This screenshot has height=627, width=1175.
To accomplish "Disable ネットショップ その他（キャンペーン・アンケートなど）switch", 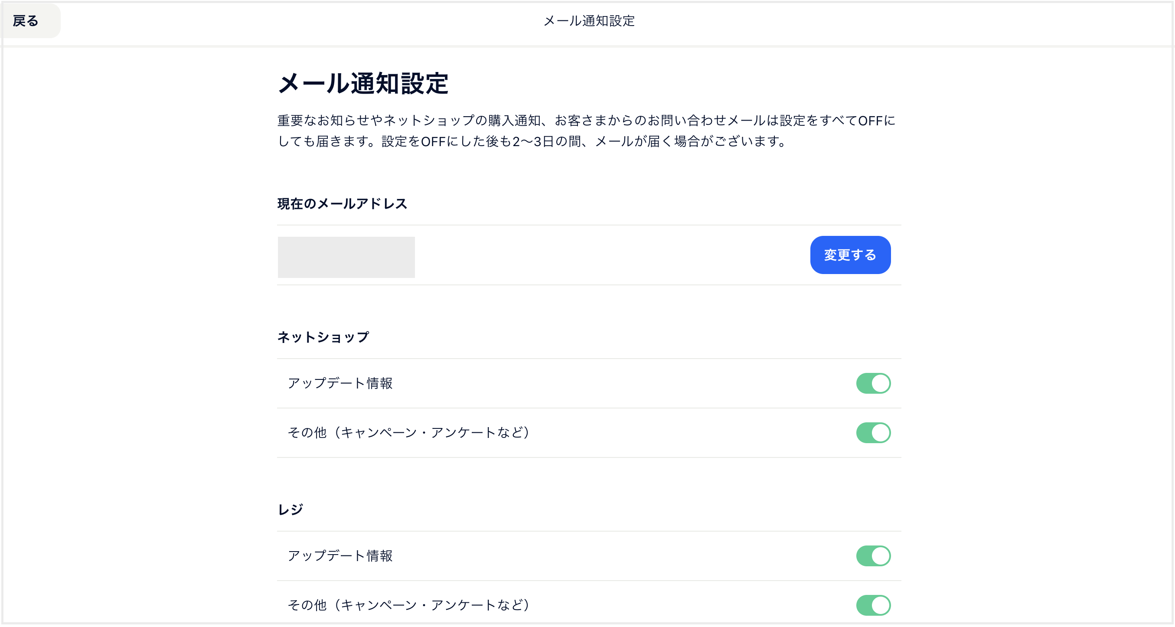I will click(x=873, y=433).
